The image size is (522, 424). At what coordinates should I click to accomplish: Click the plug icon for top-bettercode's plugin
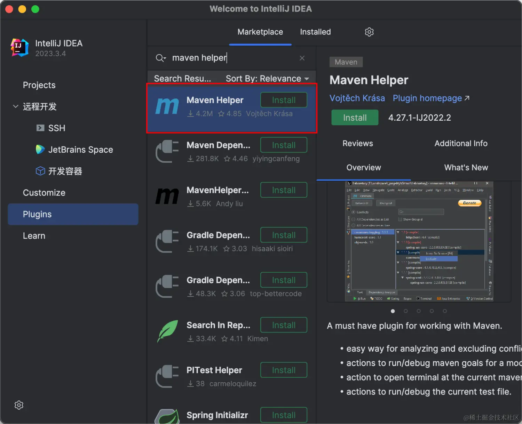click(x=167, y=286)
